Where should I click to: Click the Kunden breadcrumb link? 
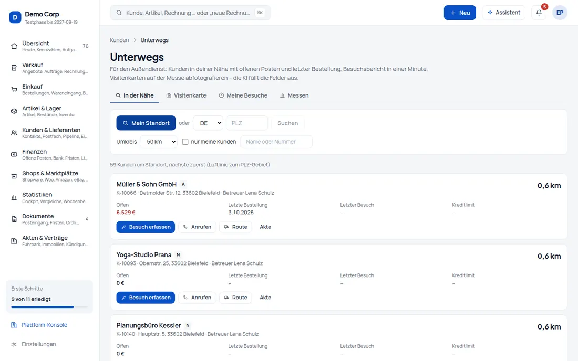(x=119, y=40)
